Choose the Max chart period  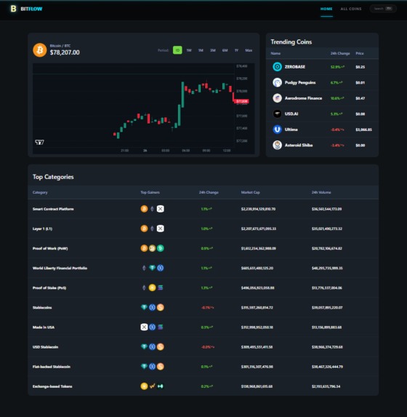(249, 50)
